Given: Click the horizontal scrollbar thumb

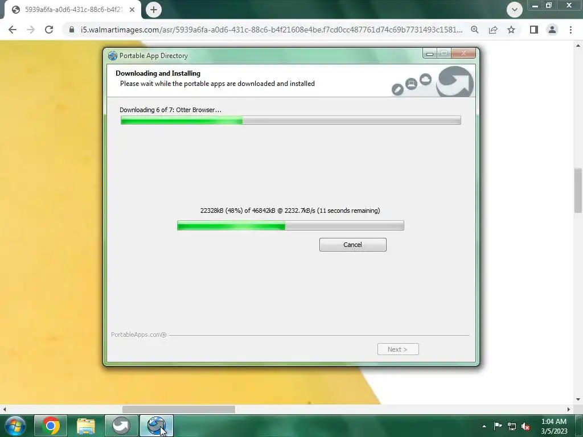Looking at the screenshot, I should coord(178,409).
